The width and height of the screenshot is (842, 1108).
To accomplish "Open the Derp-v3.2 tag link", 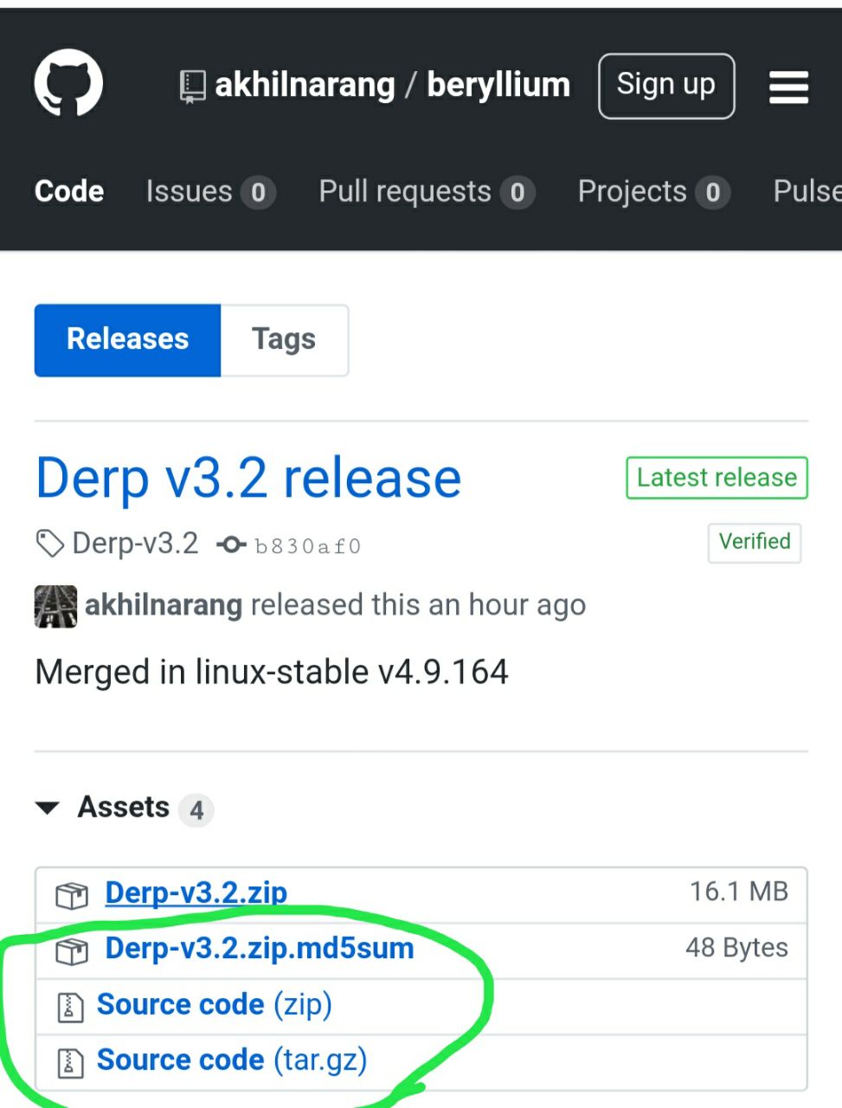I will coord(136,544).
